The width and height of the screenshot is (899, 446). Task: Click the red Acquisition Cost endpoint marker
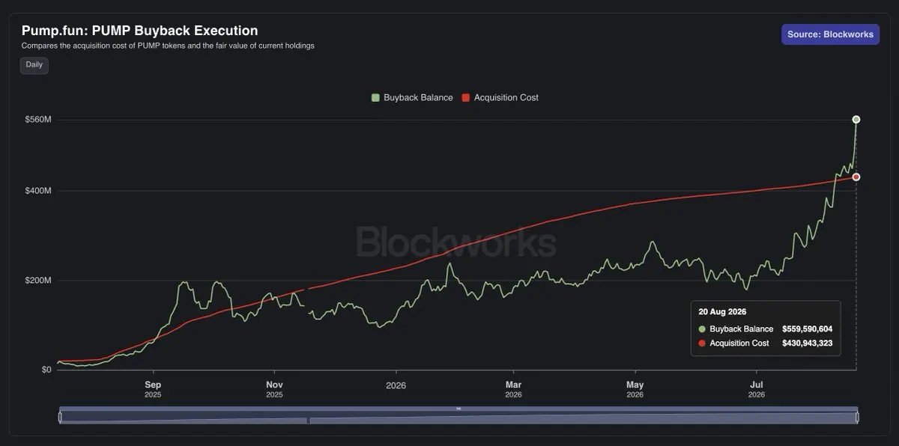click(856, 177)
